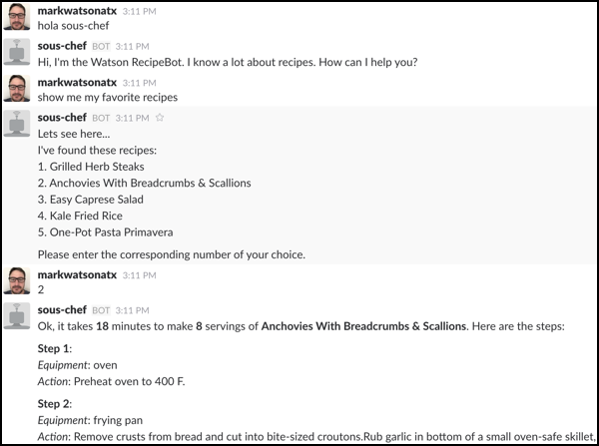Screen dimensions: 599x446
Task: Click timestamp on the recipe steps message
Action: click(132, 310)
